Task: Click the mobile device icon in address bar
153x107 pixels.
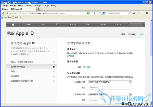Action: point(94,13)
